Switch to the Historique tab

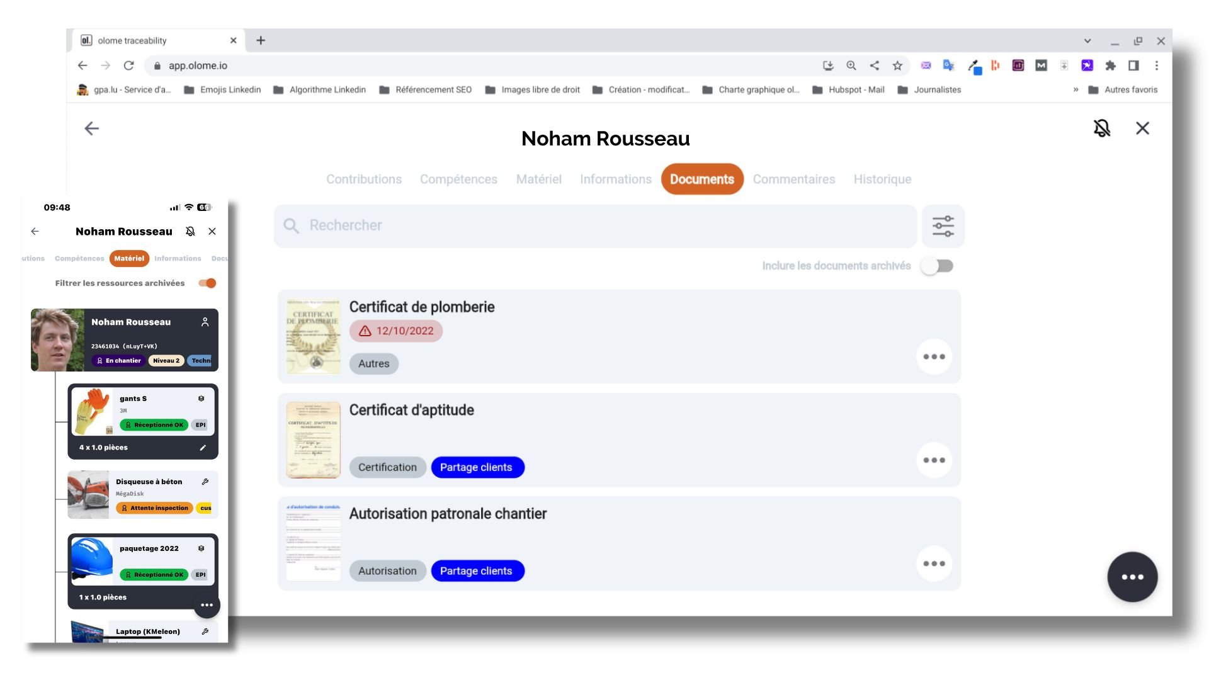point(882,179)
